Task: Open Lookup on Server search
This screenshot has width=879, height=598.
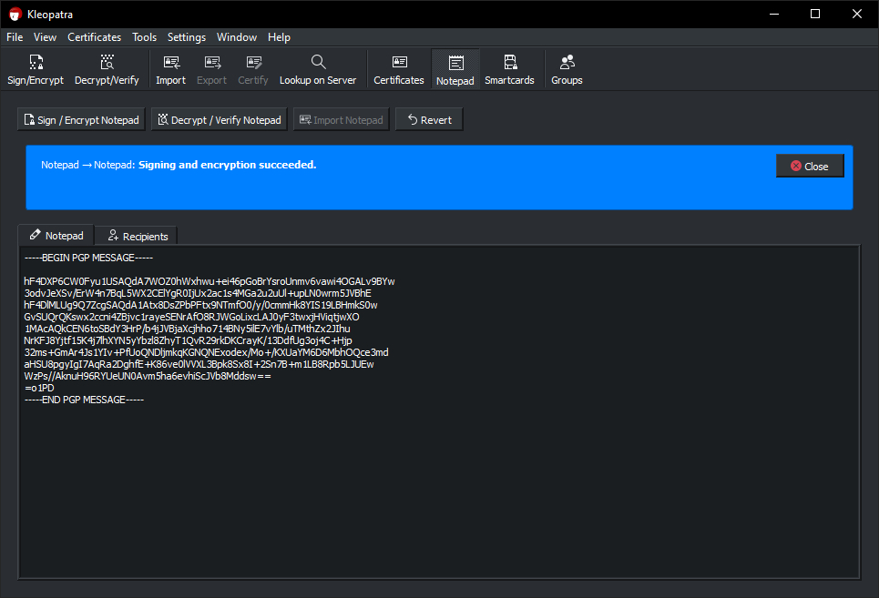Action: [318, 69]
